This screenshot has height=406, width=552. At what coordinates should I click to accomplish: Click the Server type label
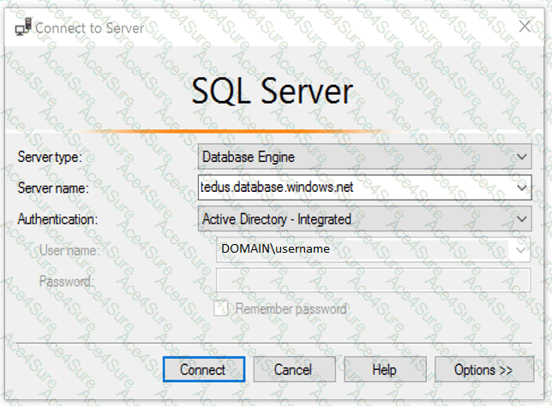pyautogui.click(x=50, y=157)
